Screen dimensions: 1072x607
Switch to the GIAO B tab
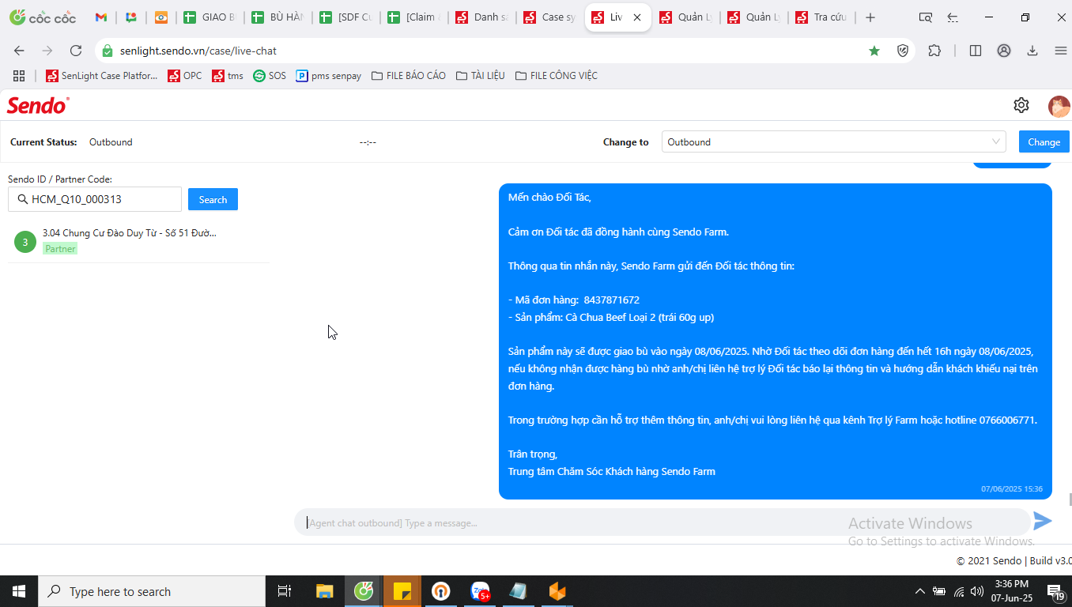click(x=209, y=17)
